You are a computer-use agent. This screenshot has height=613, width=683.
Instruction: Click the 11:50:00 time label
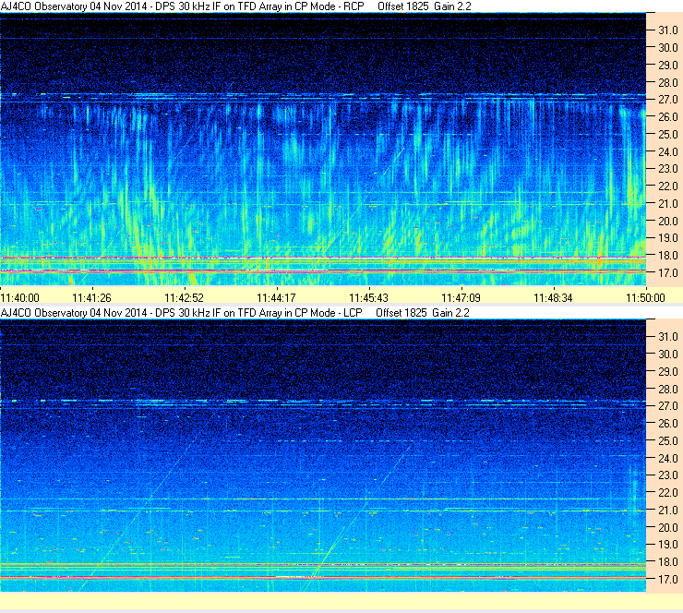click(645, 298)
